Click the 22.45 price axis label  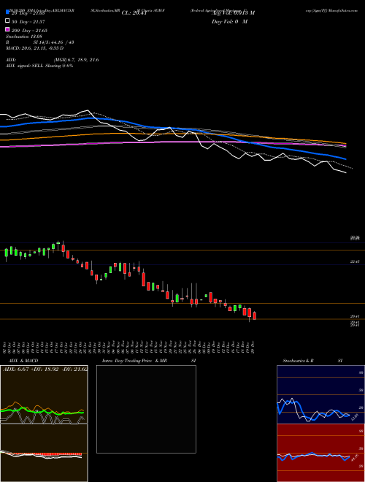(x=355, y=262)
